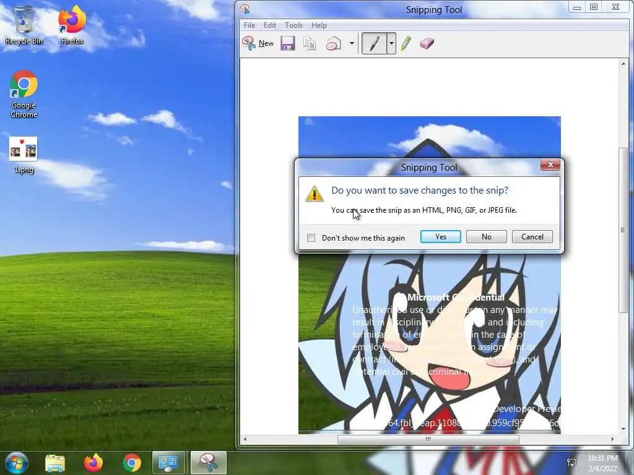The width and height of the screenshot is (634, 475).
Task: Switch to the Control Panel taskbar item
Action: tap(168, 463)
